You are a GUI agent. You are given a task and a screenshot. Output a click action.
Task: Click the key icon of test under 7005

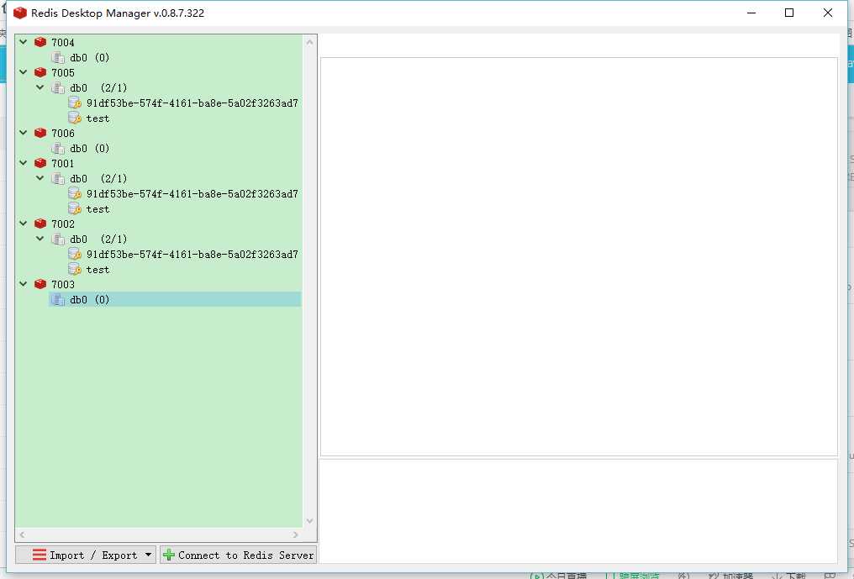[x=75, y=118]
